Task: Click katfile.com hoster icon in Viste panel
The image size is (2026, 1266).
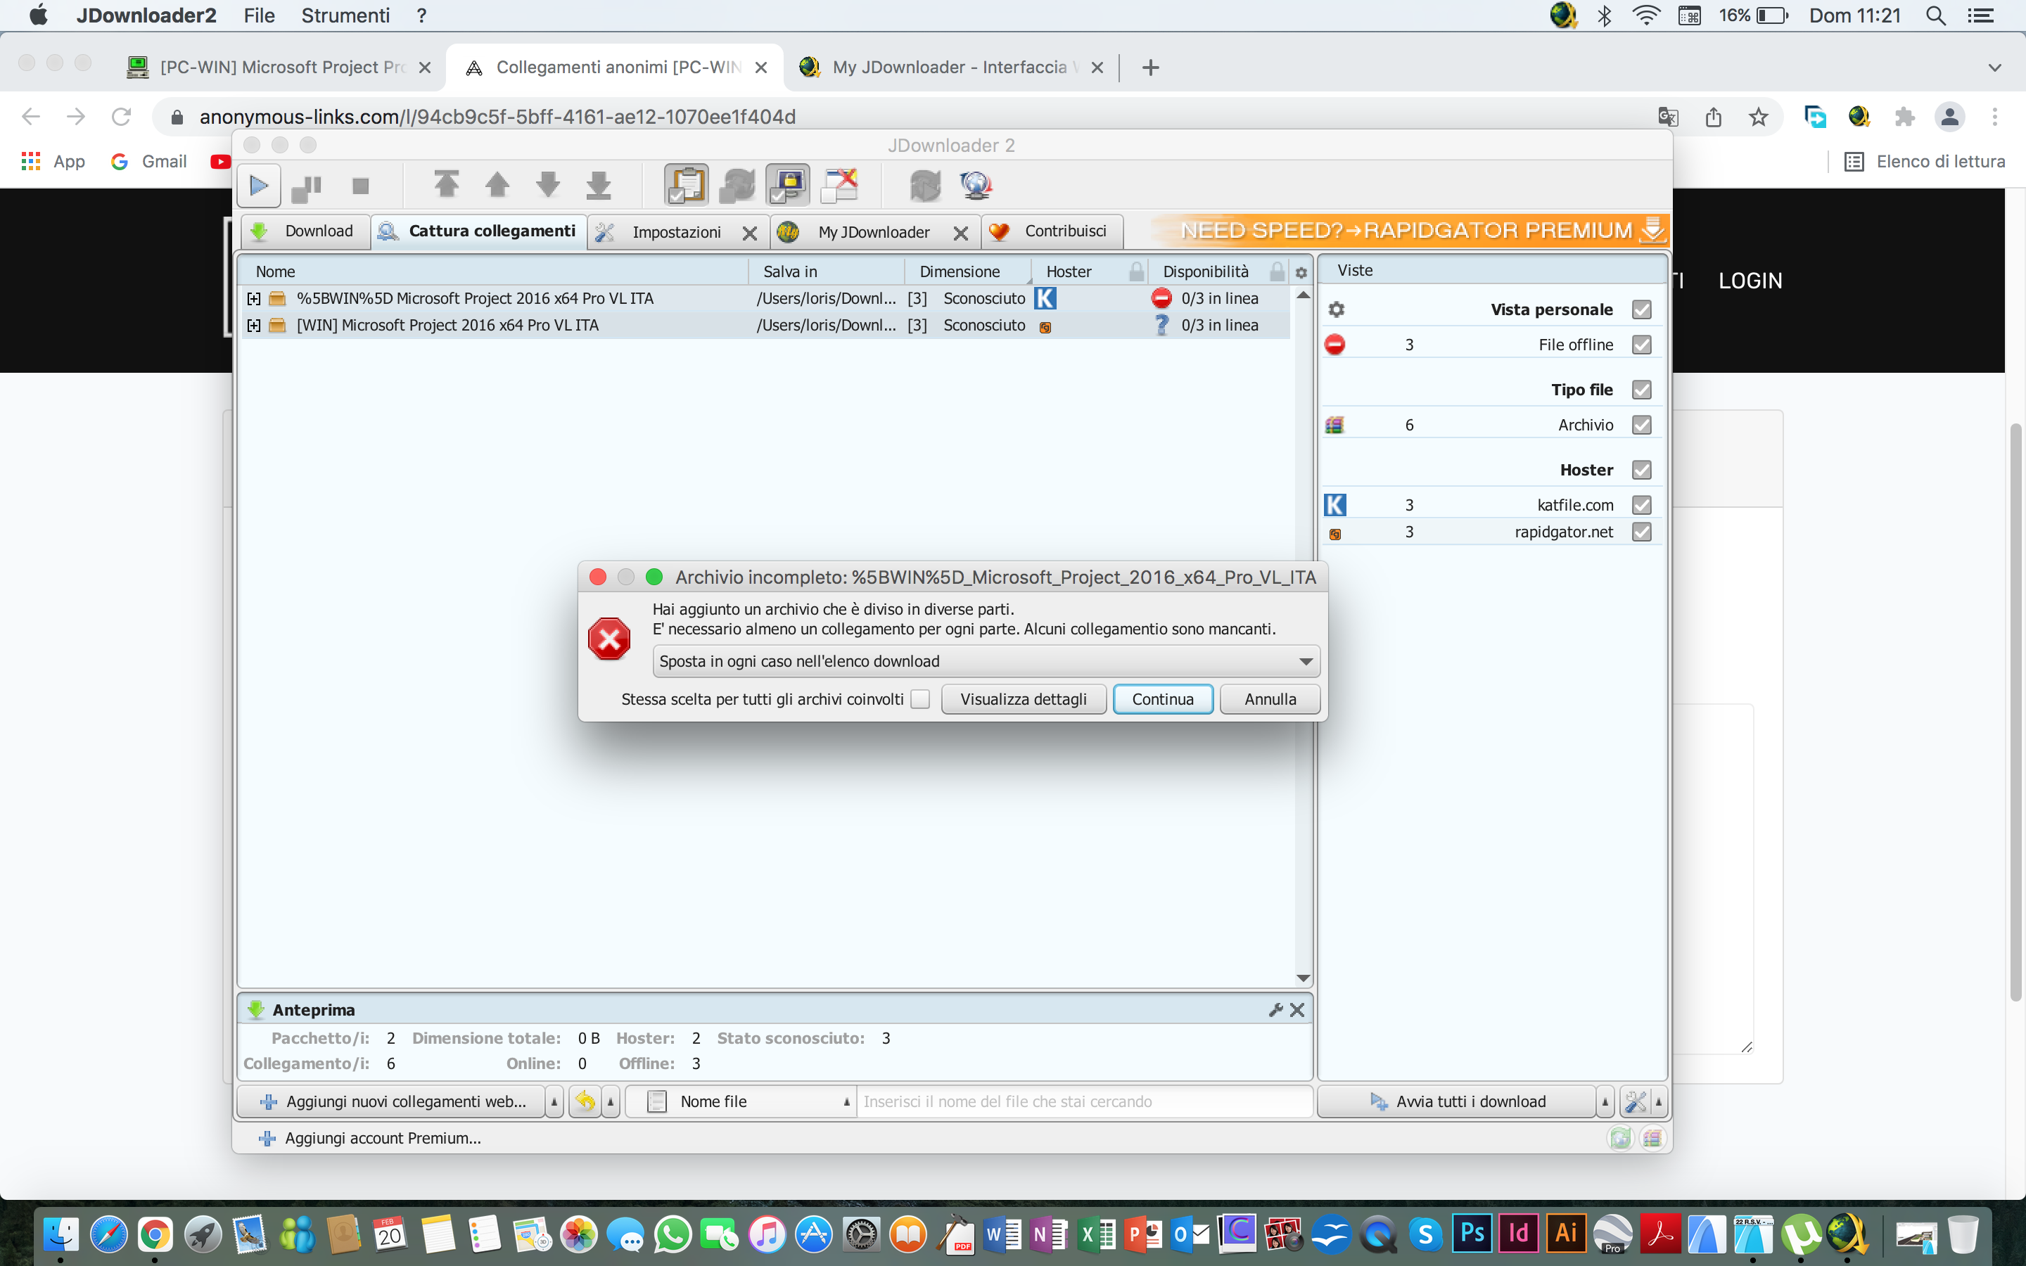Action: click(x=1335, y=505)
